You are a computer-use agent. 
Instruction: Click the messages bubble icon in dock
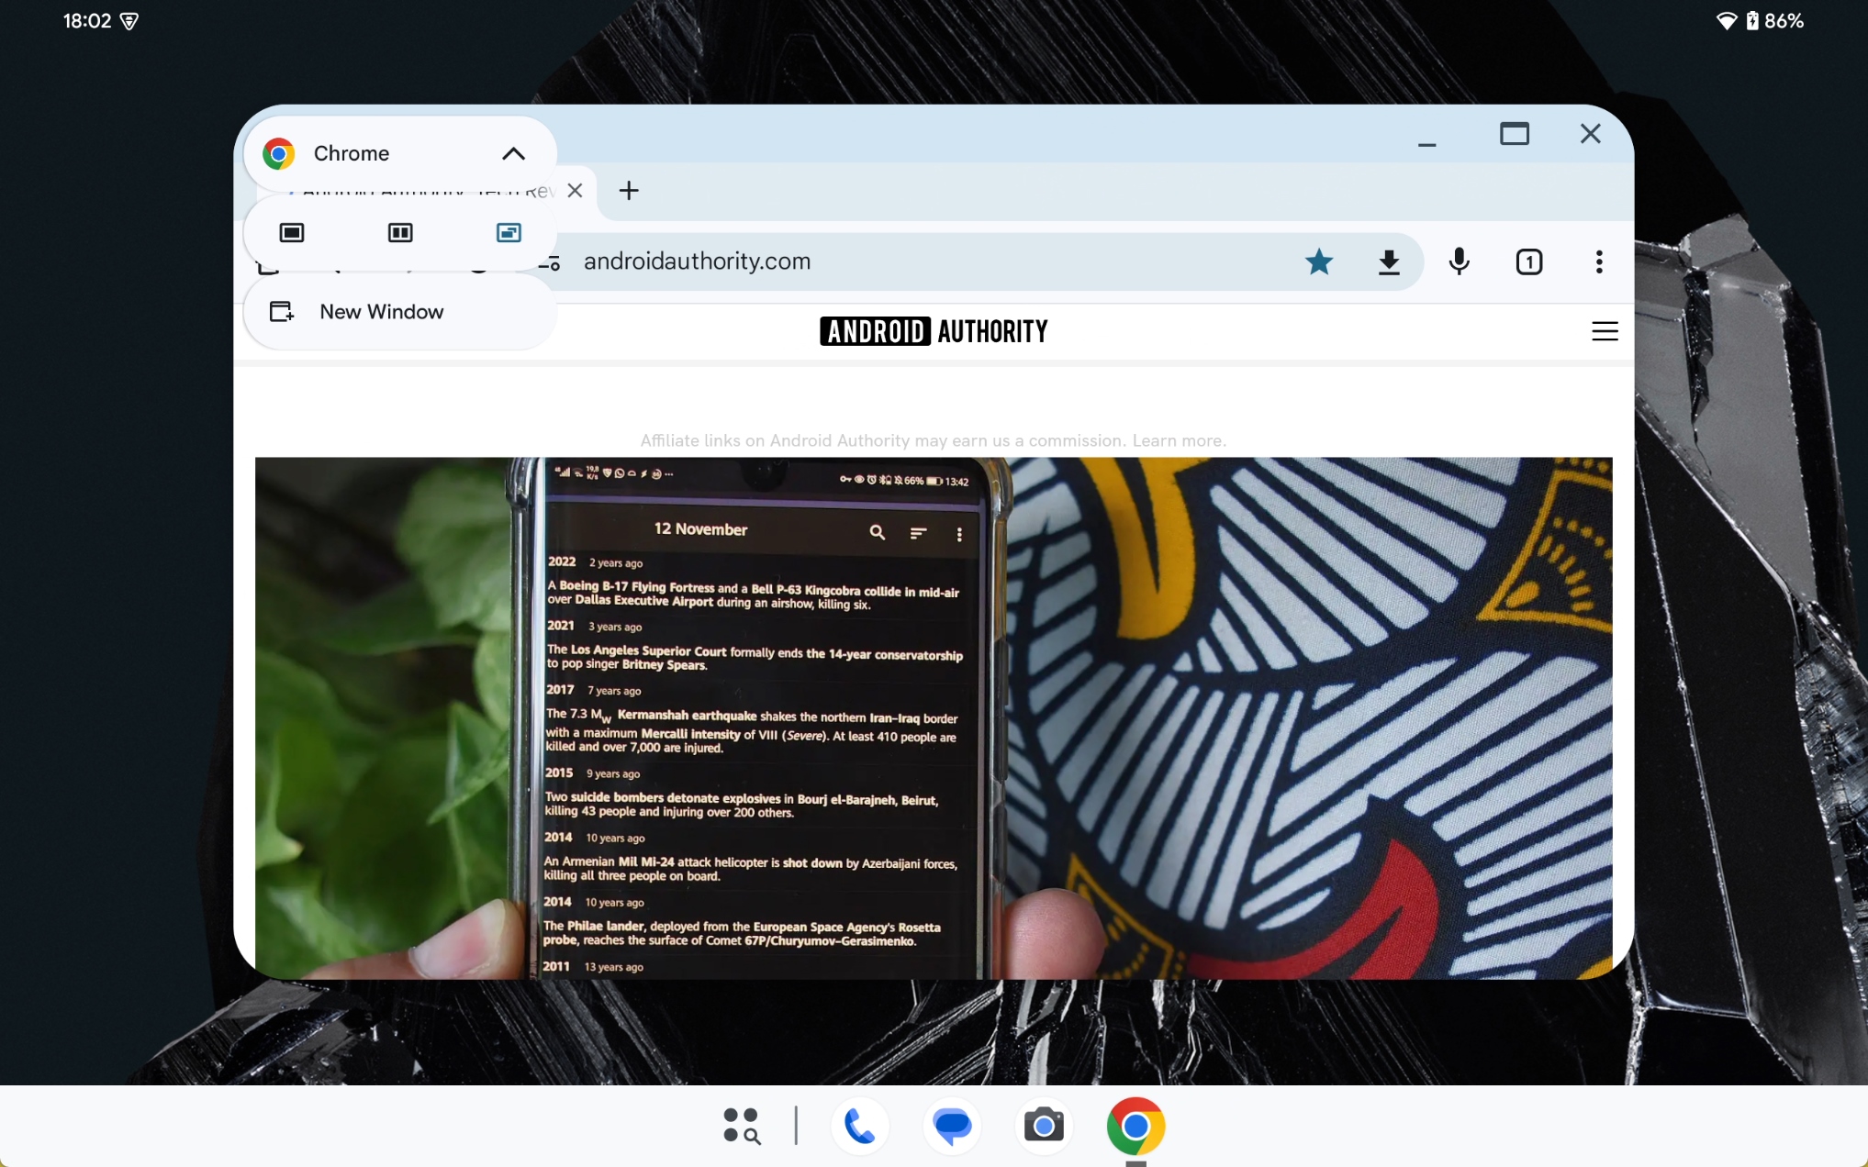click(x=951, y=1126)
